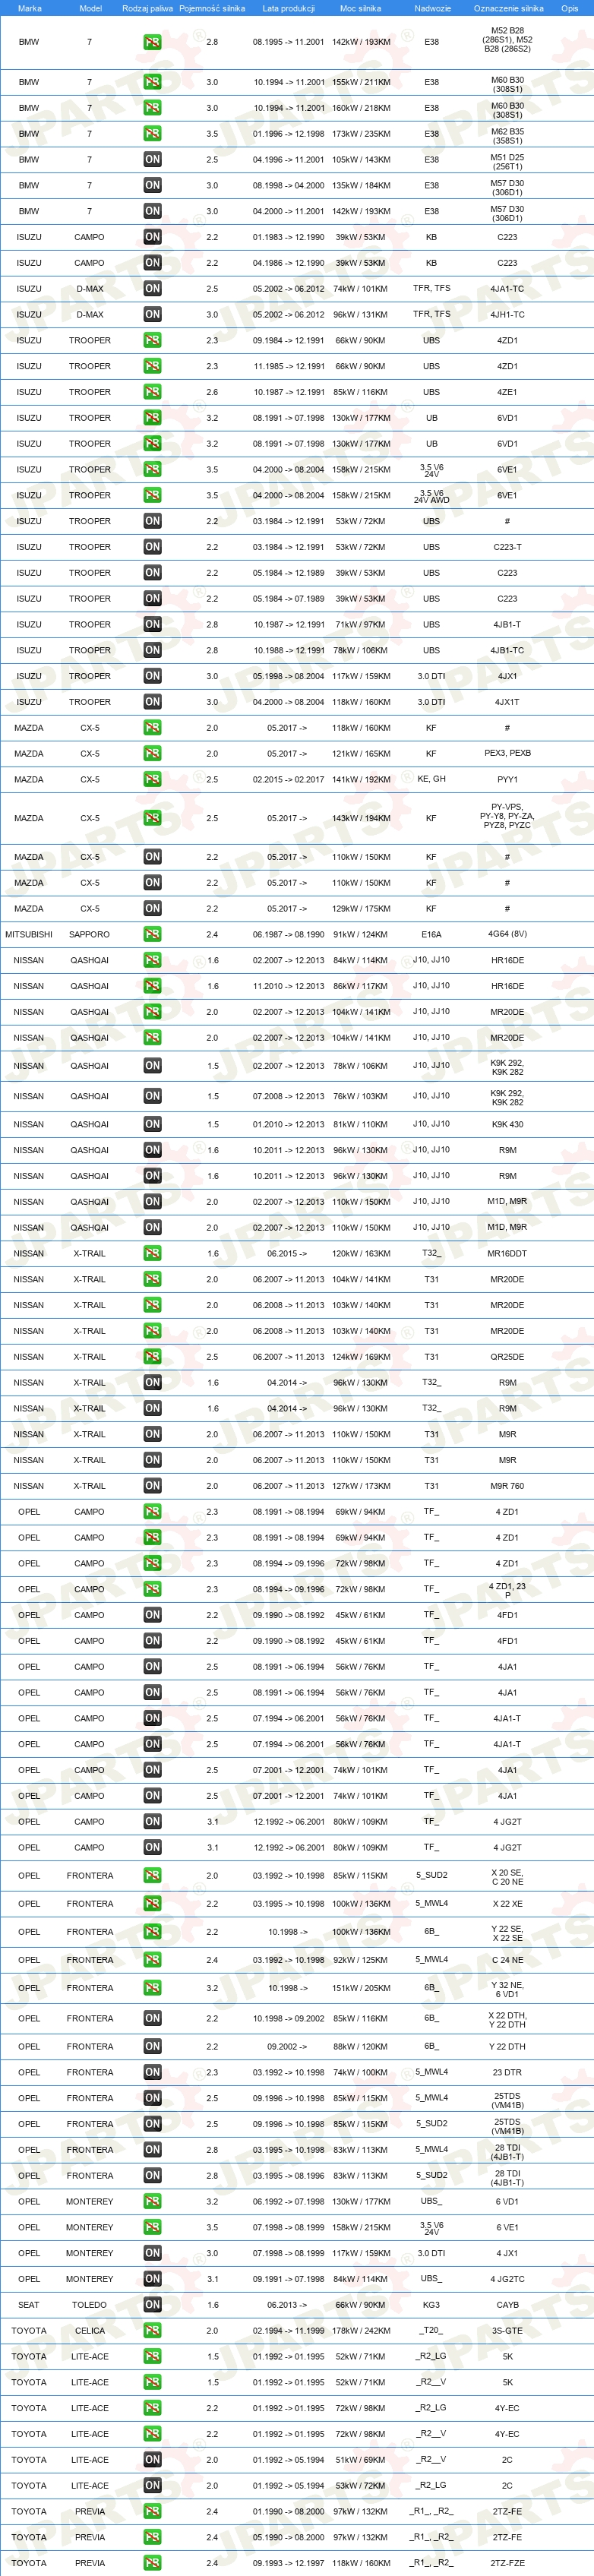Click petrol icon in BMW 7 2.8 row
Image resolution: width=594 pixels, height=2576 pixels.
tap(152, 42)
